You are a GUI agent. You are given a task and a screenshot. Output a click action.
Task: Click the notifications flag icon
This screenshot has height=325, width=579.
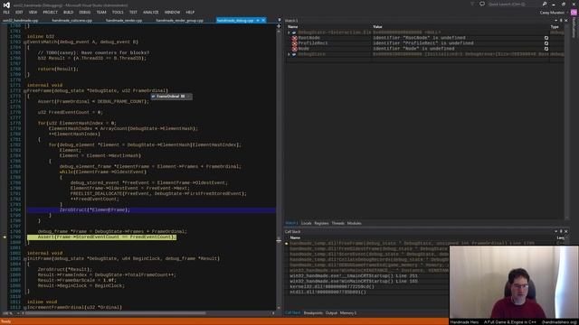[472, 4]
